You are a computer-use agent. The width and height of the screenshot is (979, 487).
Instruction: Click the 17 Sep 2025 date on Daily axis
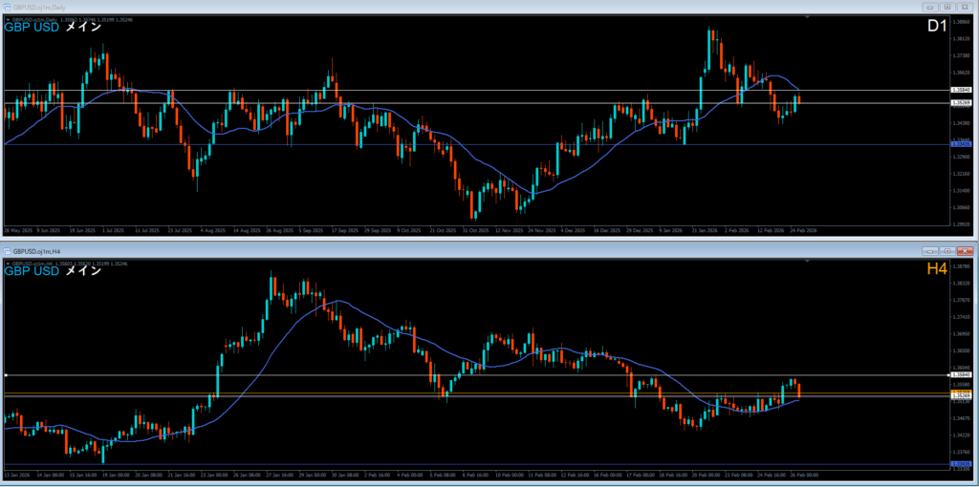click(343, 230)
